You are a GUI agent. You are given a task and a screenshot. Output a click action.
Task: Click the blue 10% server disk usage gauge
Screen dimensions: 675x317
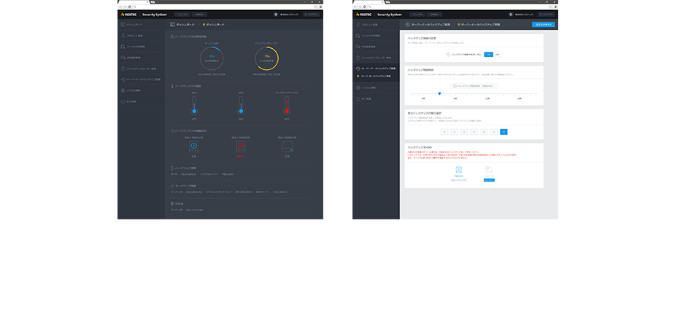click(212, 58)
